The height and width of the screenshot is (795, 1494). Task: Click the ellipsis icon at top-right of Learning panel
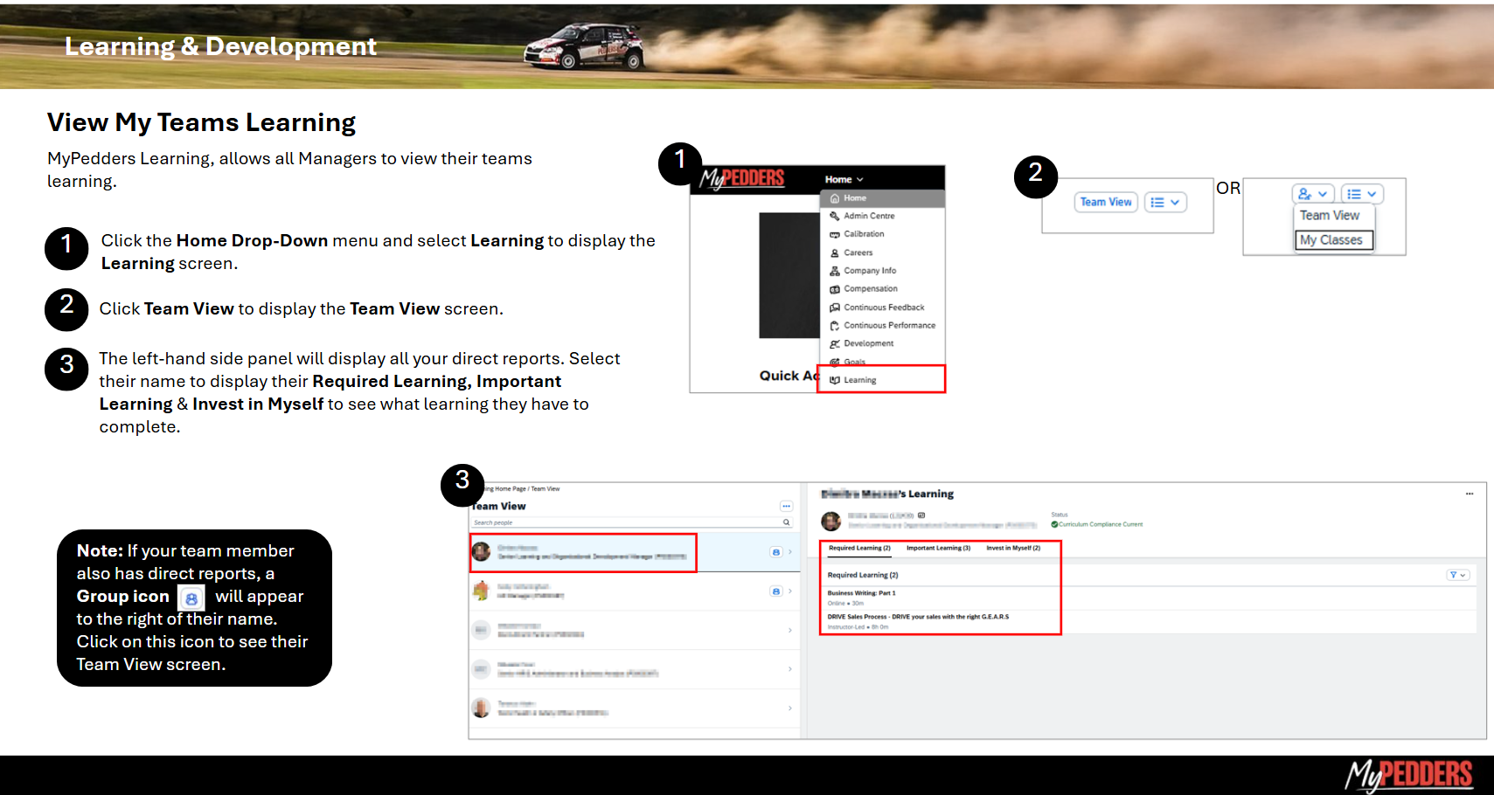coord(1470,494)
